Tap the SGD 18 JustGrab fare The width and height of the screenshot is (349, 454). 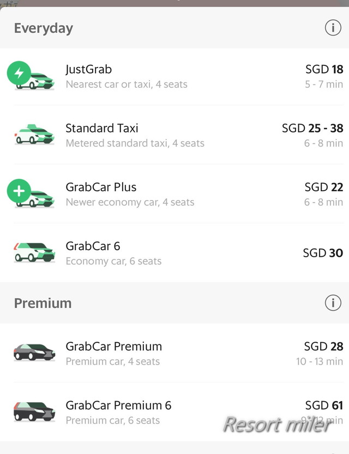324,69
